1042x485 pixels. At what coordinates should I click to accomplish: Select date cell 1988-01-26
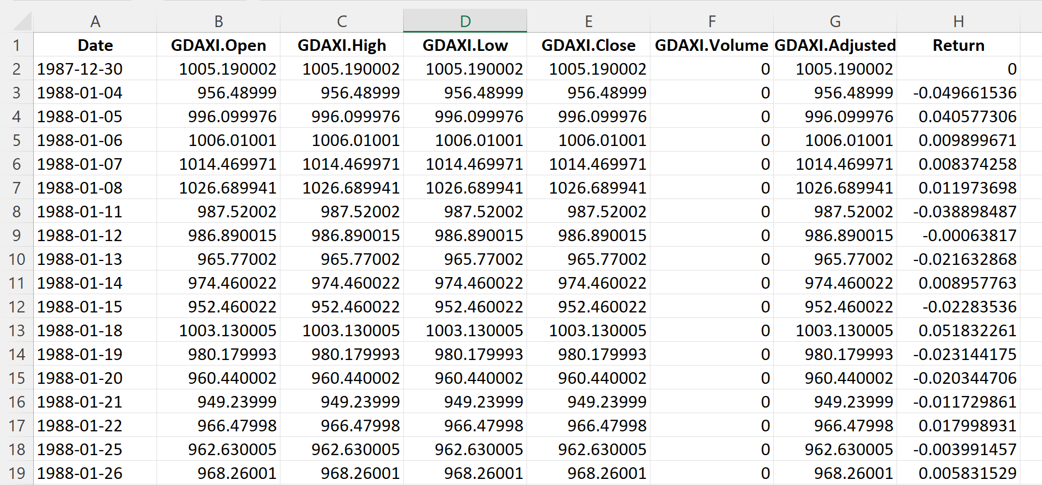click(x=95, y=473)
